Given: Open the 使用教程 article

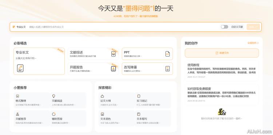Looking at the screenshot, I should [x=222, y=71].
